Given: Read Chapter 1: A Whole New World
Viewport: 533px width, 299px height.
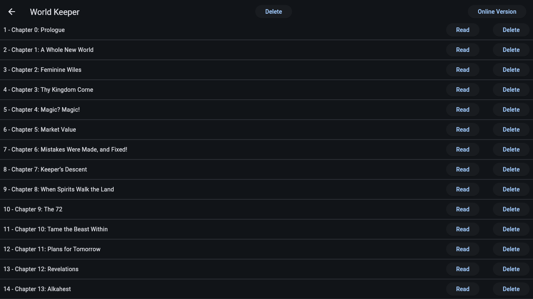Looking at the screenshot, I should click(463, 50).
